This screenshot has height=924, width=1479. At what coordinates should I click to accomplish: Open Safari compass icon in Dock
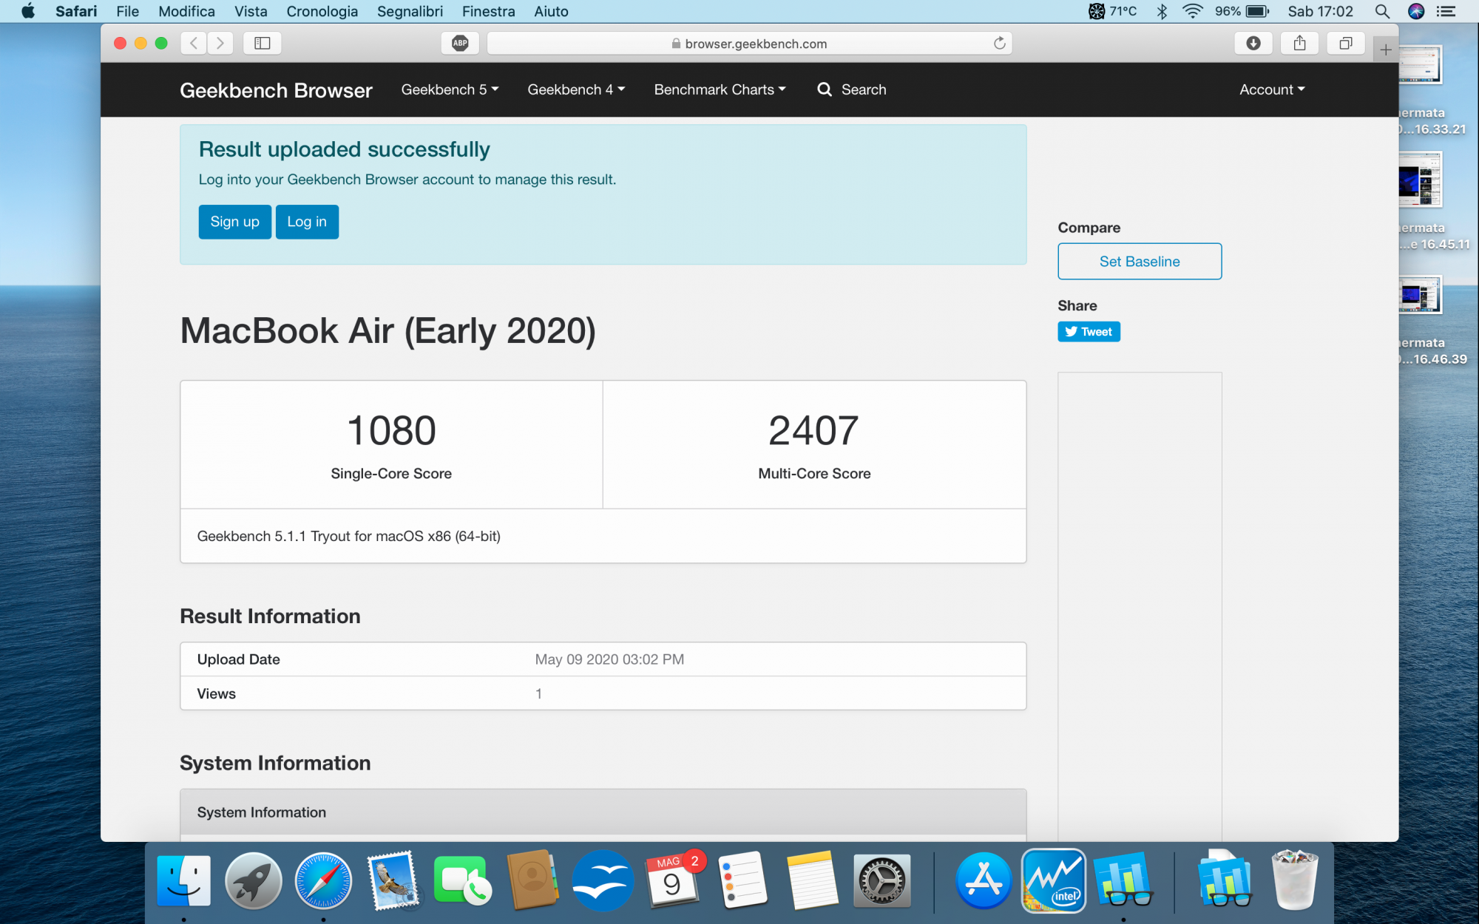tap(324, 880)
